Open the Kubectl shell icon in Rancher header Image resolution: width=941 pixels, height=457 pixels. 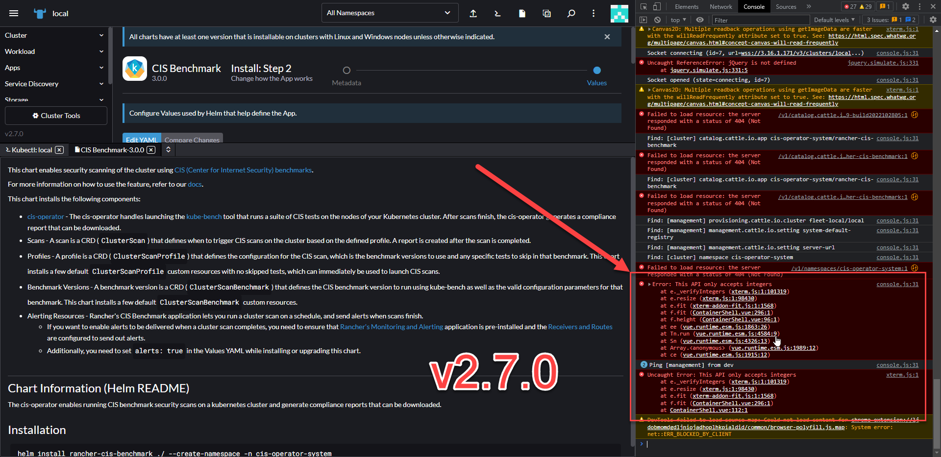497,13
